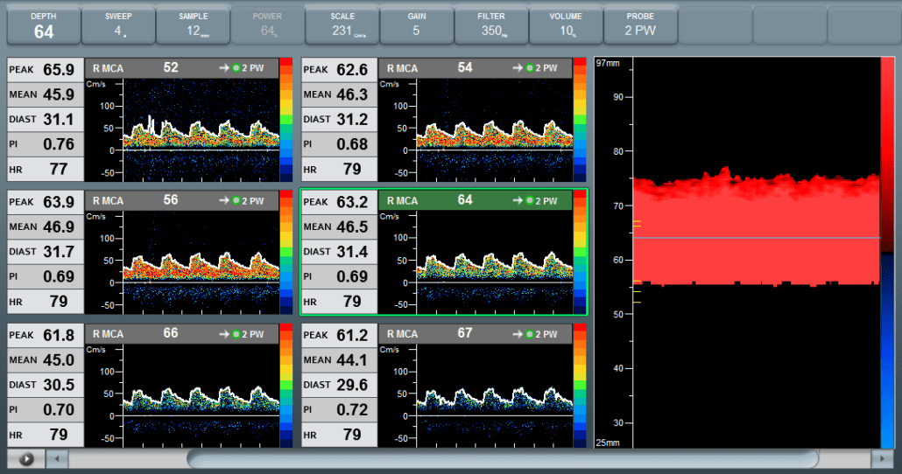Click the Doppler spectrum of depth 52 panel
Viewport: 902px width, 474px height.
[201, 130]
